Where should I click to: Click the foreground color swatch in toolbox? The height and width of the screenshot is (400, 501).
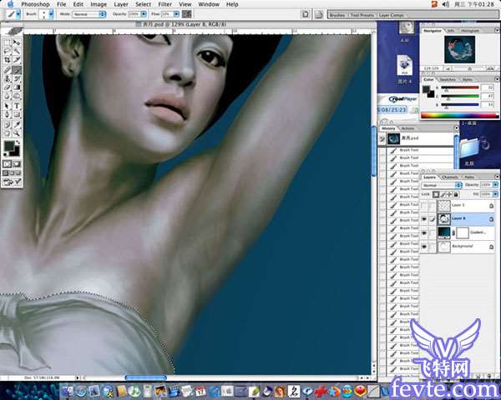pos(9,145)
